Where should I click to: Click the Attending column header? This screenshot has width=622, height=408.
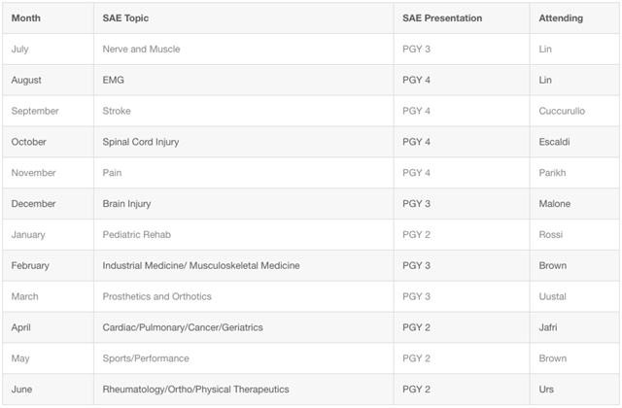point(563,17)
